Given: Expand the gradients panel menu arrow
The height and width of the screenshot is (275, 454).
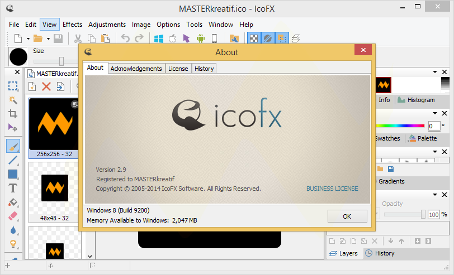Looking at the screenshot, I should (x=434, y=152).
